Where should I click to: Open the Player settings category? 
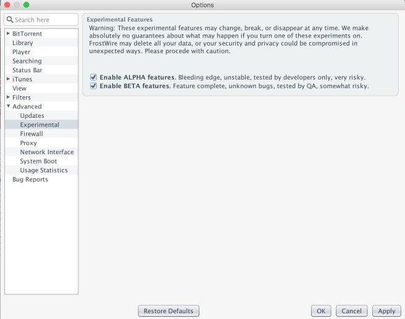pyautogui.click(x=22, y=52)
